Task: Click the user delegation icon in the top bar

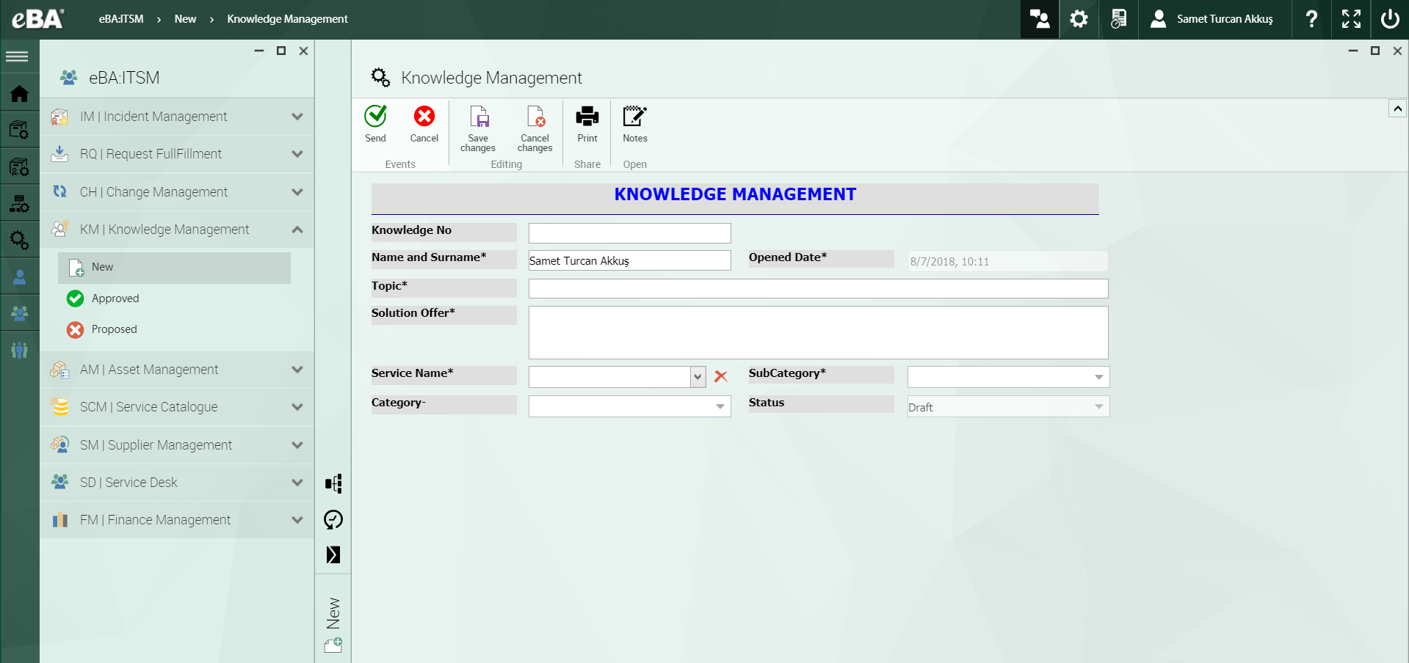Action: (x=1040, y=19)
